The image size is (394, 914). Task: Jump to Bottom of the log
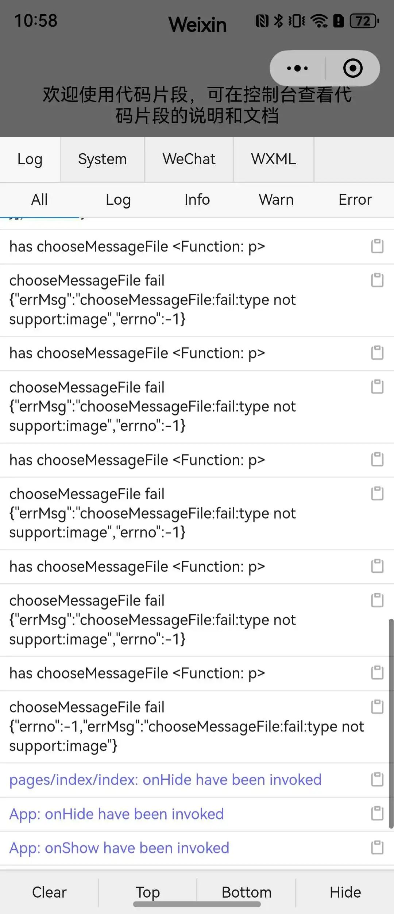coord(247,892)
